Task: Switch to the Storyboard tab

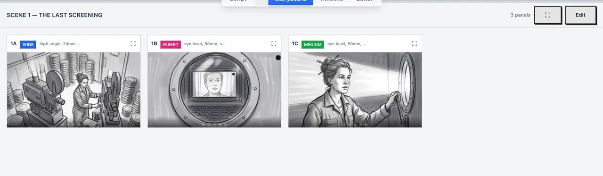Action: pos(290,1)
